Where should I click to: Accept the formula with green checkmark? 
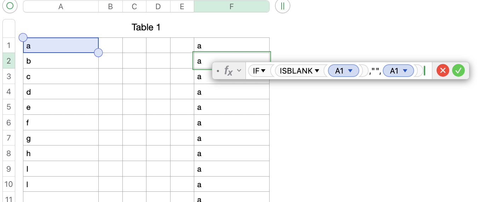(458, 71)
